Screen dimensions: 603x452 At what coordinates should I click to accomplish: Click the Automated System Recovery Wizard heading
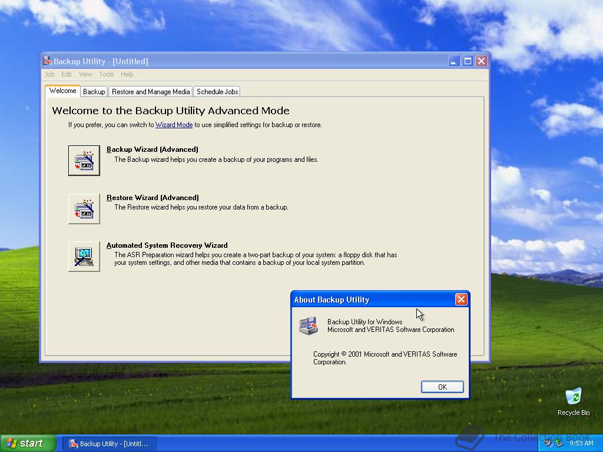(x=167, y=245)
